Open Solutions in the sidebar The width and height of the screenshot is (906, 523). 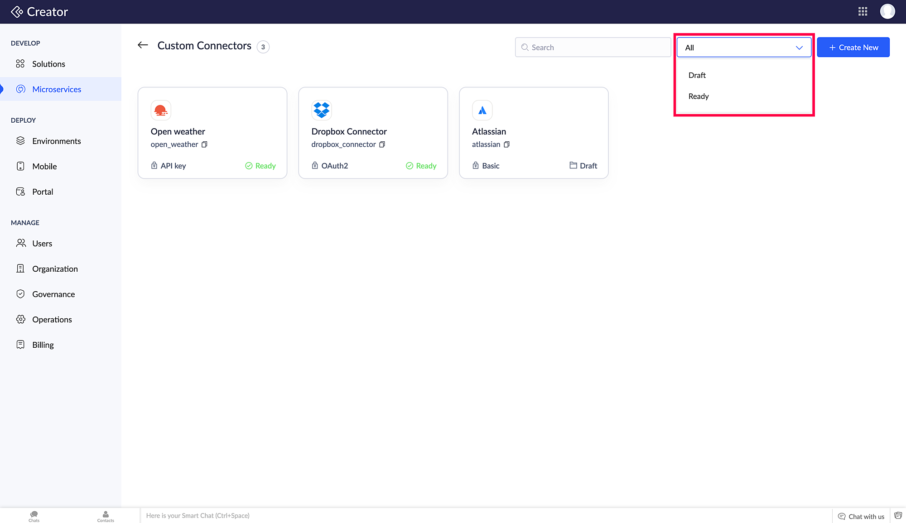pos(48,64)
